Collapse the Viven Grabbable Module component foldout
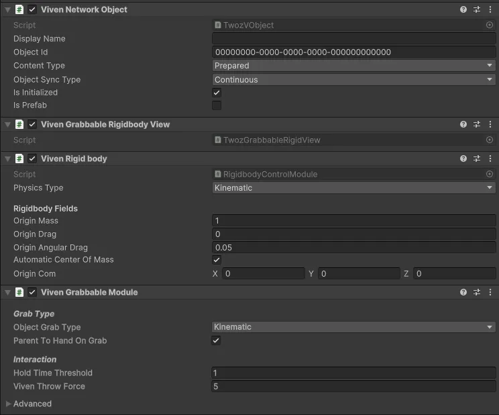The height and width of the screenshot is (415, 499). [7, 292]
